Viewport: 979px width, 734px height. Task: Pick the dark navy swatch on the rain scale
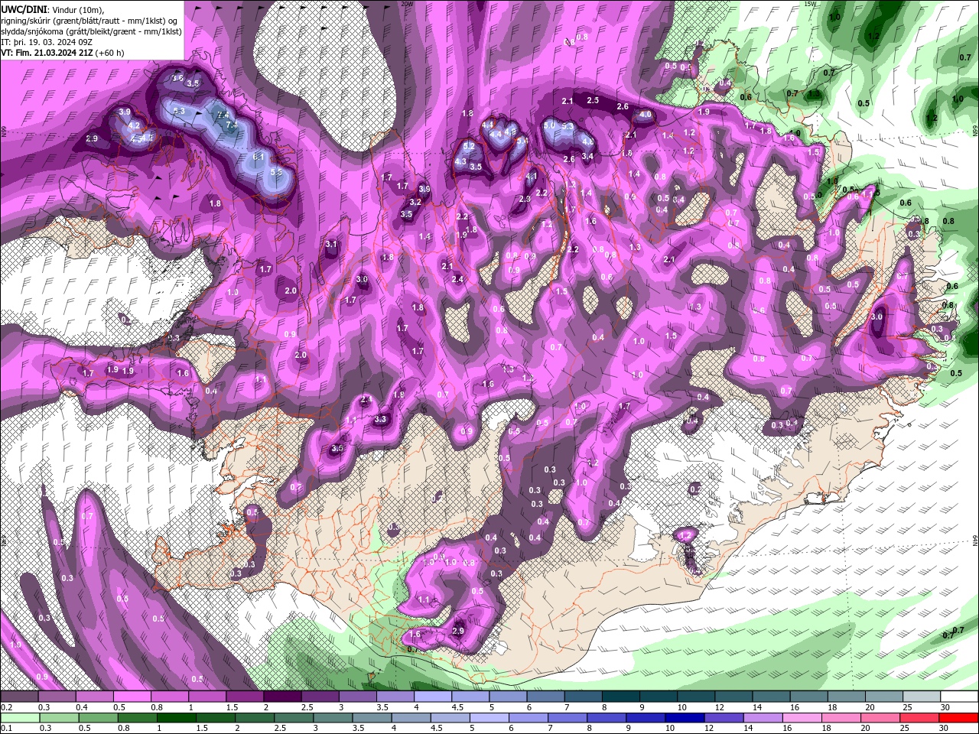pos(684,718)
